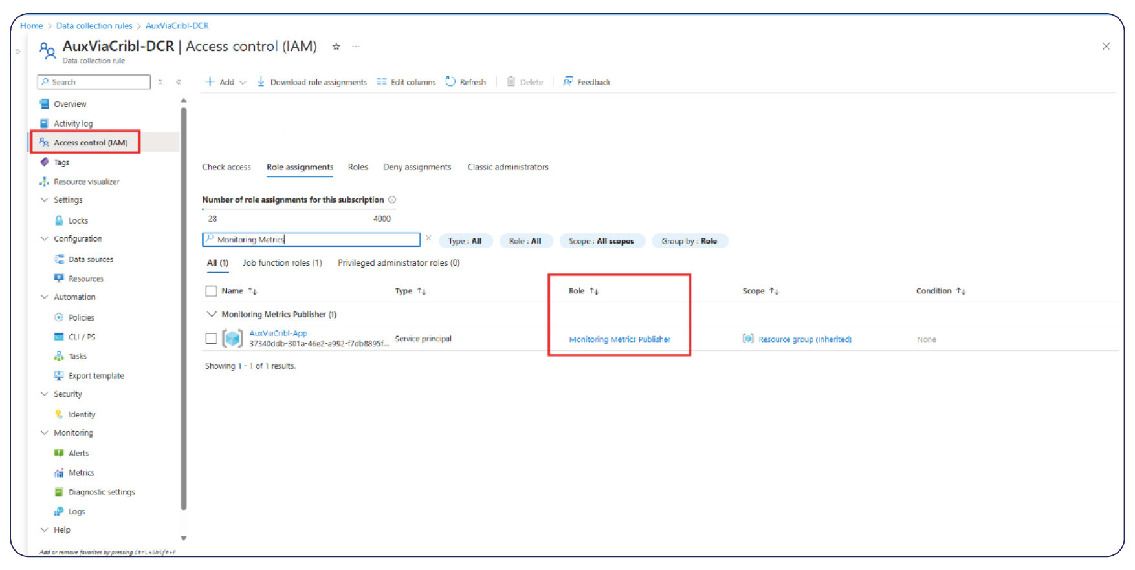
Task: Collapse the Security section
Action: 44,394
